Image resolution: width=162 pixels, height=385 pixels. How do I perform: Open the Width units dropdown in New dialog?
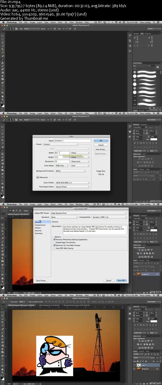click(80, 153)
